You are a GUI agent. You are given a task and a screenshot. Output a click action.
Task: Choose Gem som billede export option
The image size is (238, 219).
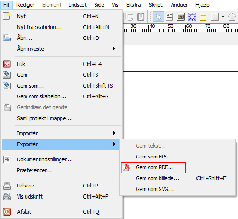pyautogui.click(x=158, y=178)
